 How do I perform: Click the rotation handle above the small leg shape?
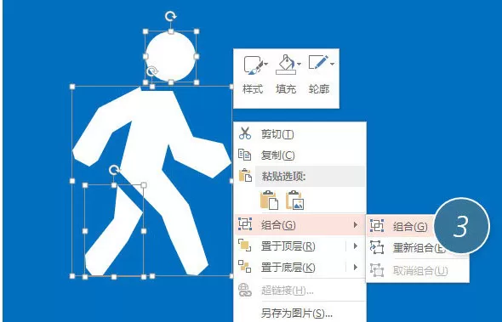tap(114, 170)
